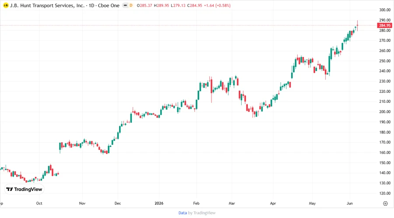Image resolution: width=394 pixels, height=218 pixels.
Task: Click the Nov label on time axis
Action: pyautogui.click(x=82, y=203)
